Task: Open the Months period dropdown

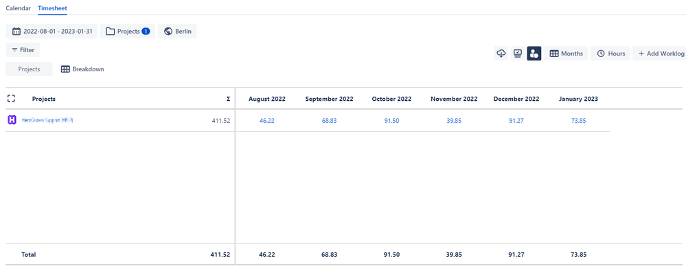Action: [x=566, y=54]
